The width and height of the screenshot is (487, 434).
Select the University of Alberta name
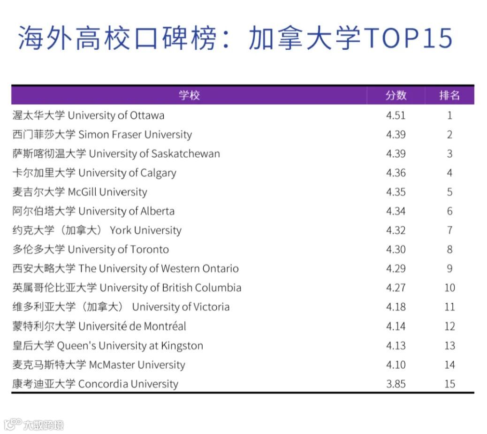coord(93,211)
